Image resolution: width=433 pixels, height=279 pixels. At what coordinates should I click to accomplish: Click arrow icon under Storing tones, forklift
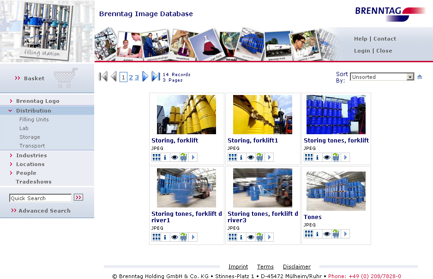coord(345,157)
